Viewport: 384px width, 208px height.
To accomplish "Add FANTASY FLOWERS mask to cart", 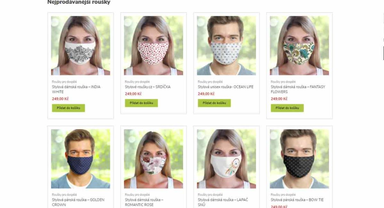I will click(x=287, y=108).
